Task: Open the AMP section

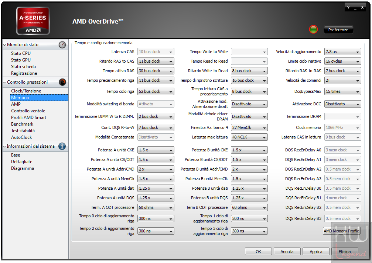Action: [16, 104]
